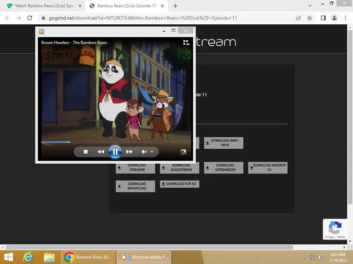Click page scroll up arrow
Screen dimensions: 353x264
point(350,27)
